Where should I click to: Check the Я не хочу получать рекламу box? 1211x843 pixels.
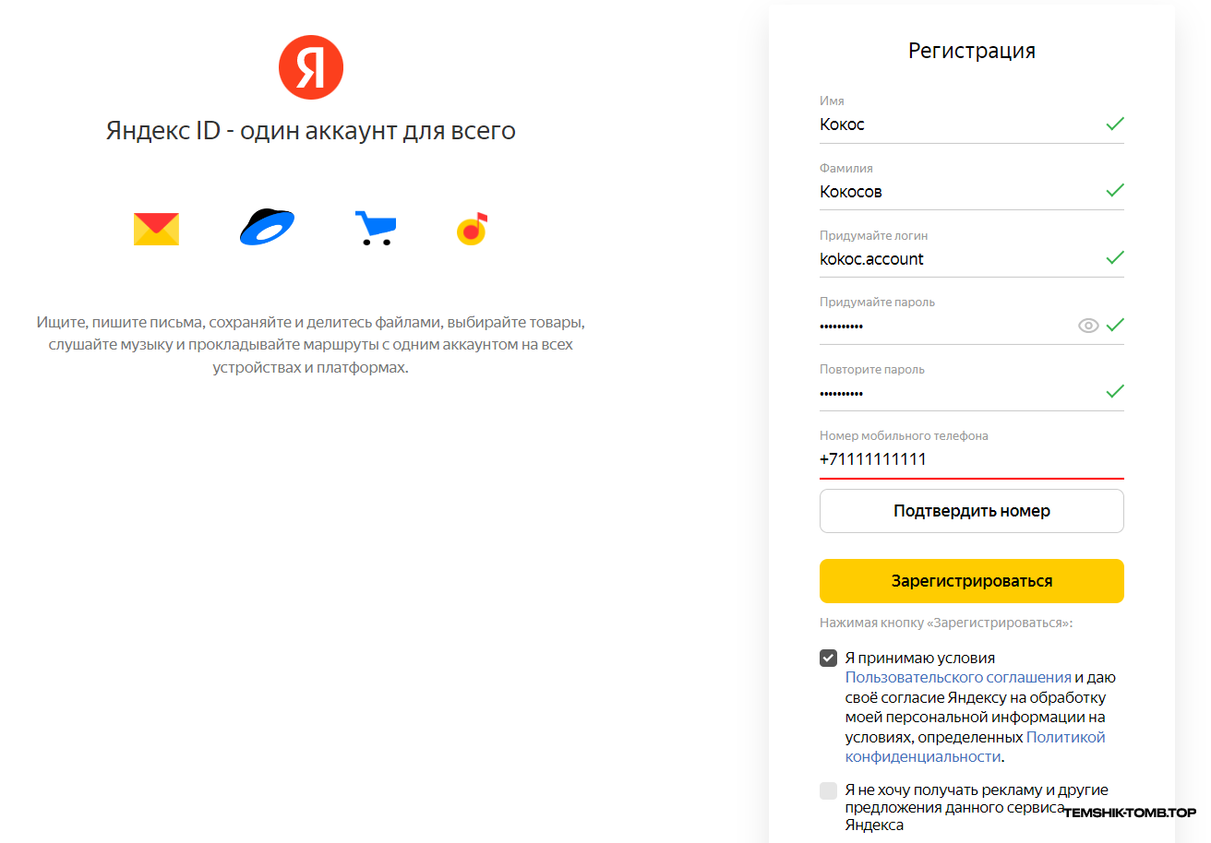pyautogui.click(x=828, y=790)
